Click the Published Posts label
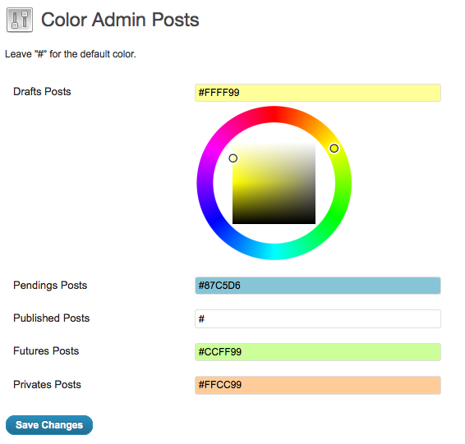Image resolution: width=465 pixels, height=444 pixels. pyautogui.click(x=51, y=318)
